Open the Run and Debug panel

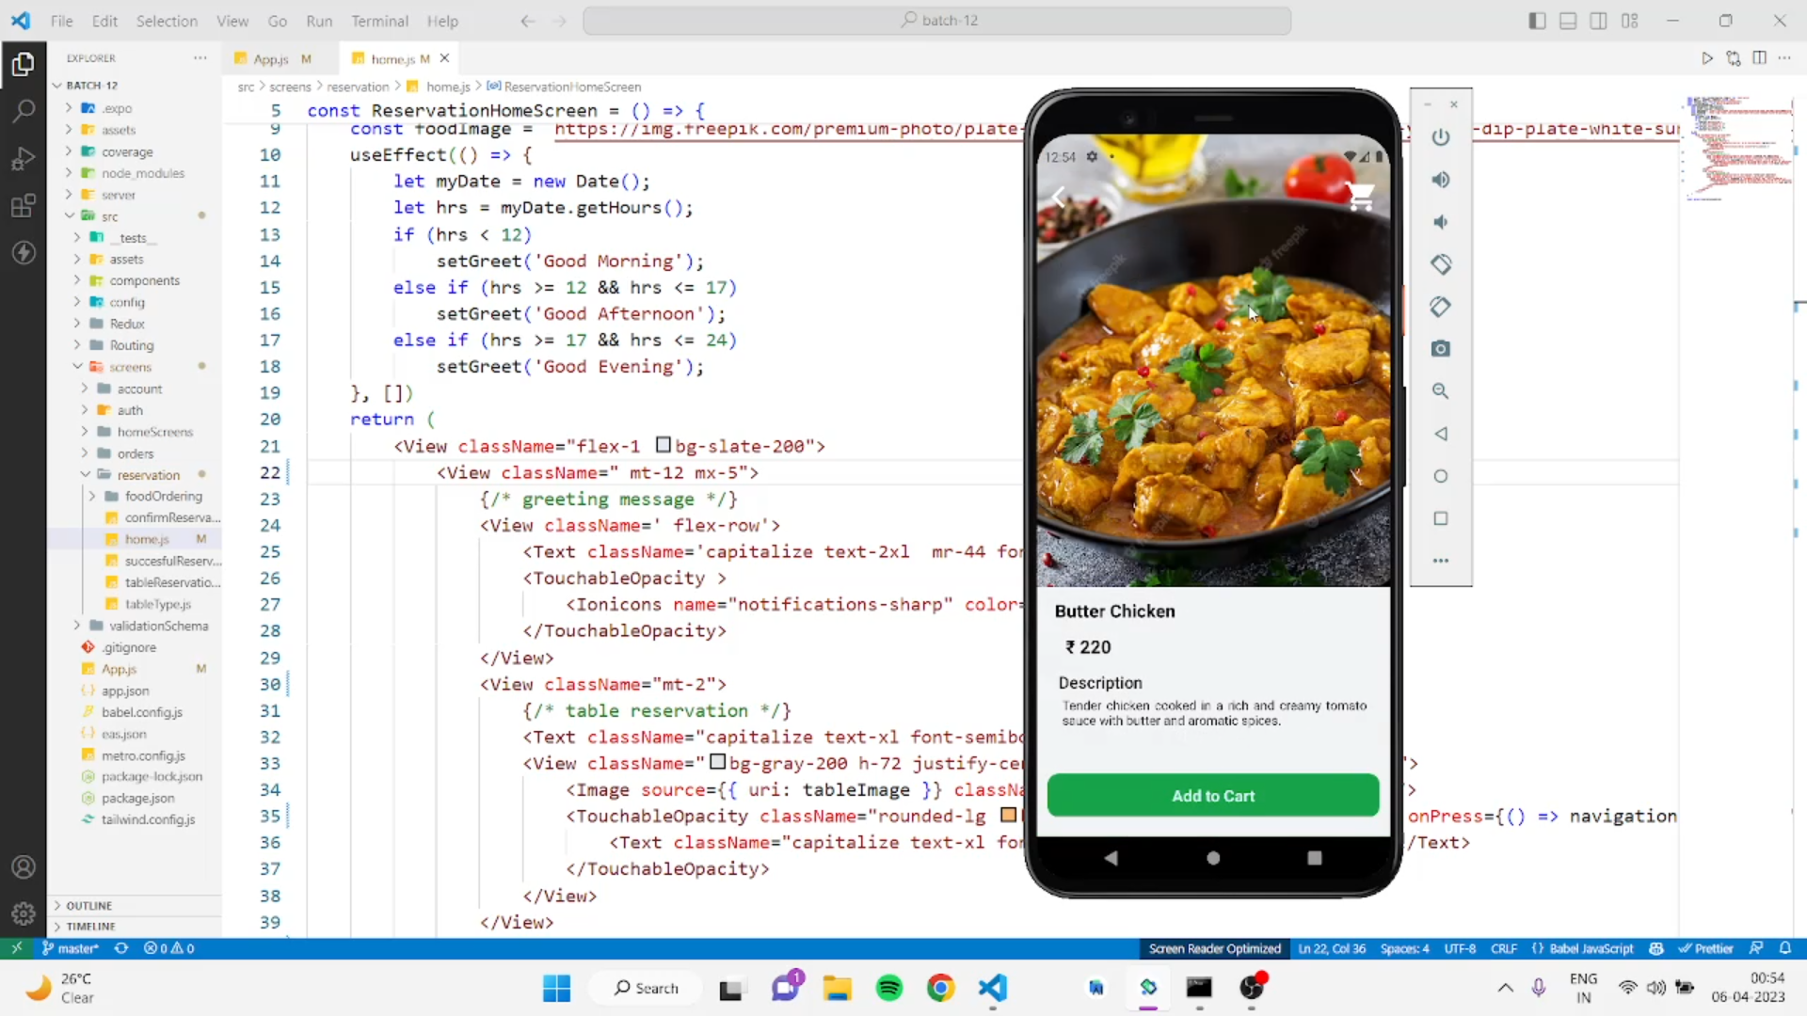pos(24,158)
